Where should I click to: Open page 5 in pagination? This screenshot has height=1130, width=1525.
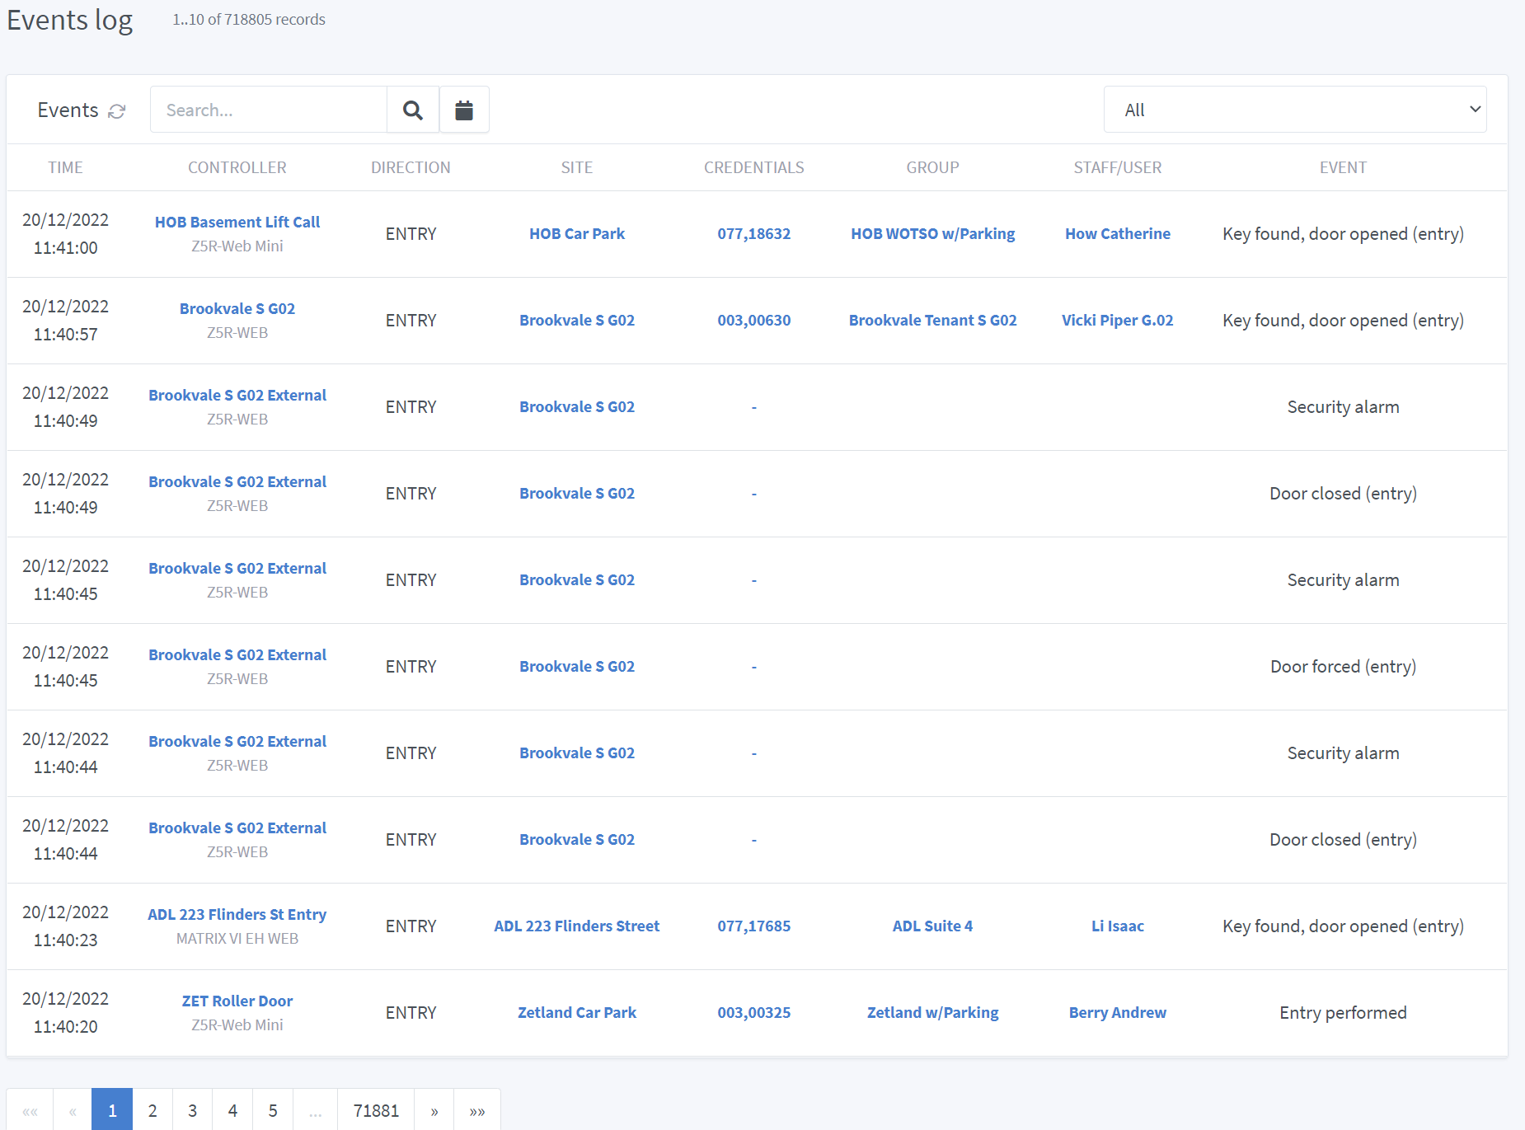273,1110
